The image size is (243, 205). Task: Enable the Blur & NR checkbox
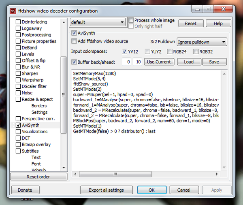click(18, 67)
